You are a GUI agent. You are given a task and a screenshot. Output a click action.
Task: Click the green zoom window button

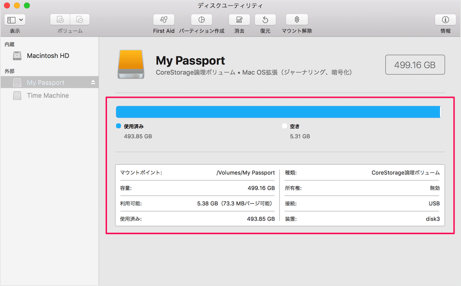click(27, 5)
